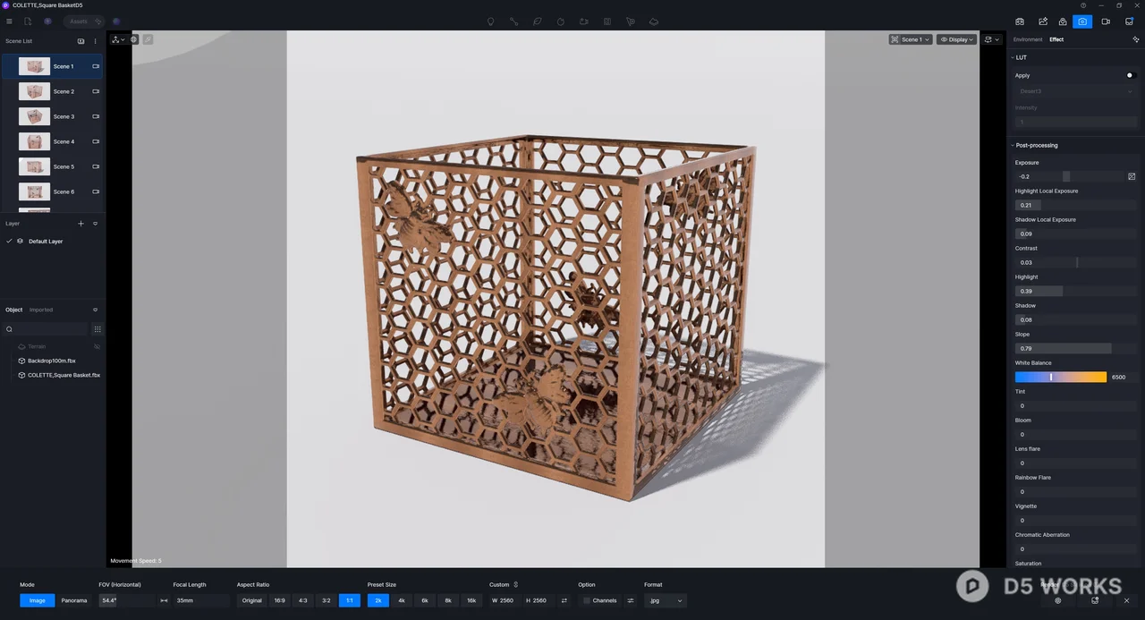Image resolution: width=1145 pixels, height=620 pixels.
Task: Click auto exposure icon beside Exposure field
Action: point(1132,176)
